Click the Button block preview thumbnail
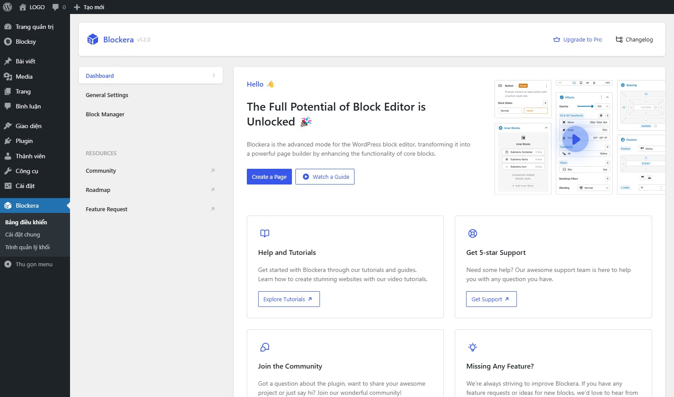Screen dimensions: 674x397 tap(523, 99)
